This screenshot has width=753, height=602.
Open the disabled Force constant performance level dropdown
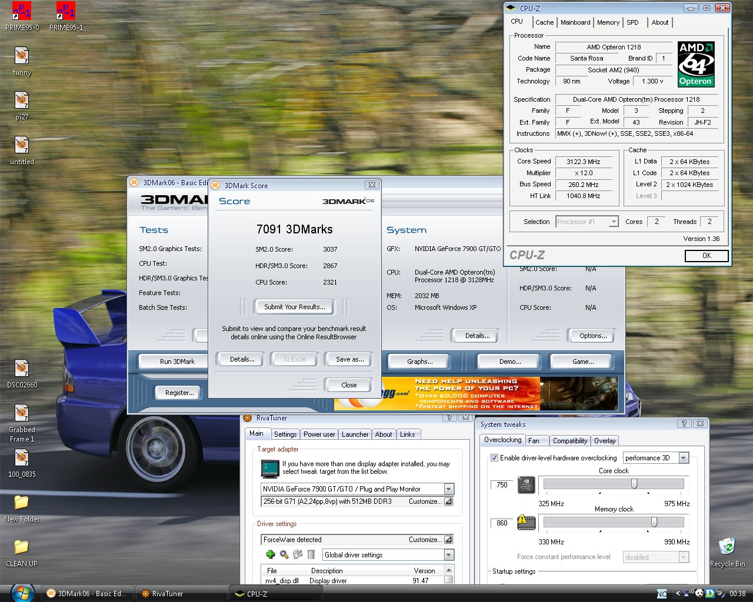click(x=684, y=556)
